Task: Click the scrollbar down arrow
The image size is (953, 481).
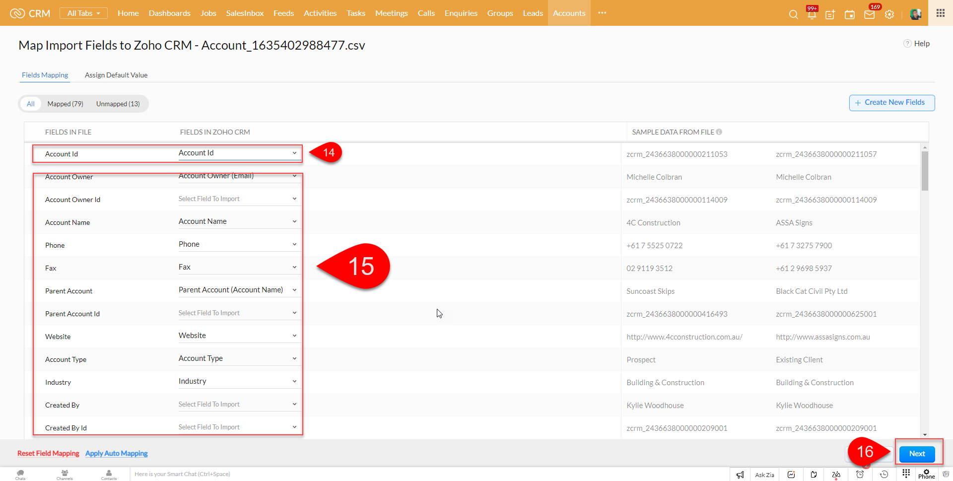Action: click(x=925, y=435)
